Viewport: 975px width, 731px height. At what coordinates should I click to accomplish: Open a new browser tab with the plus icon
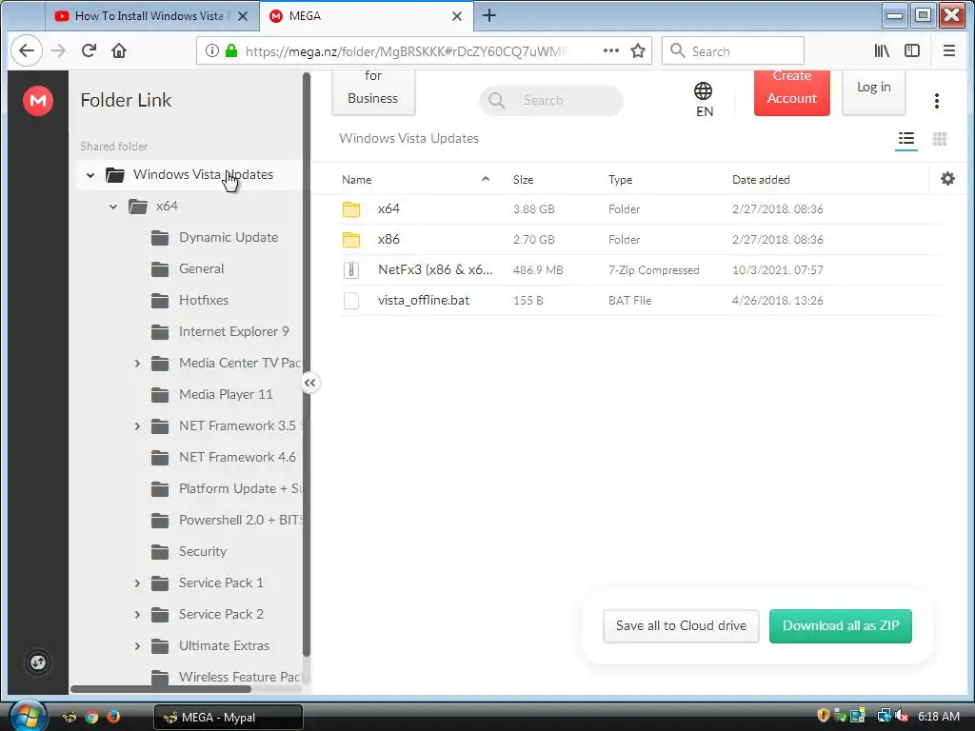tap(489, 15)
